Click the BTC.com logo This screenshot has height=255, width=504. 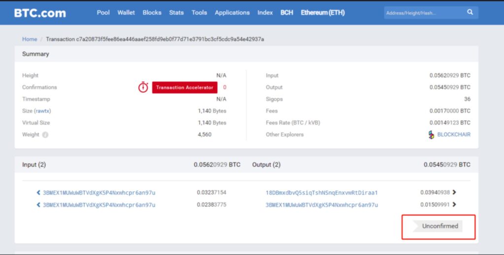click(40, 13)
